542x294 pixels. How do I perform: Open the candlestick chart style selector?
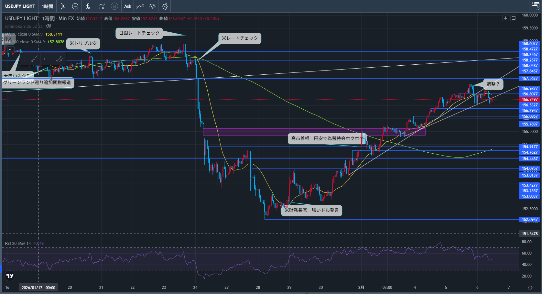tap(63, 6)
